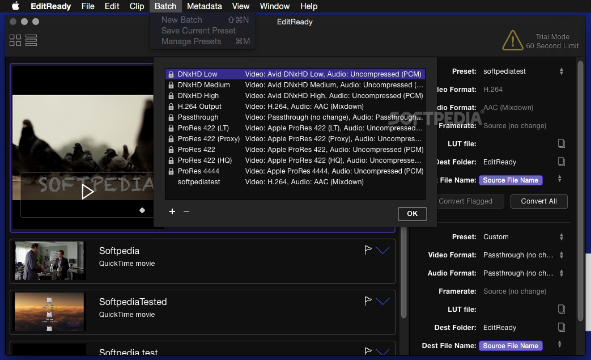The image size is (591, 360).
Task: Open the Custom Preset dropdown
Action: click(x=561, y=237)
